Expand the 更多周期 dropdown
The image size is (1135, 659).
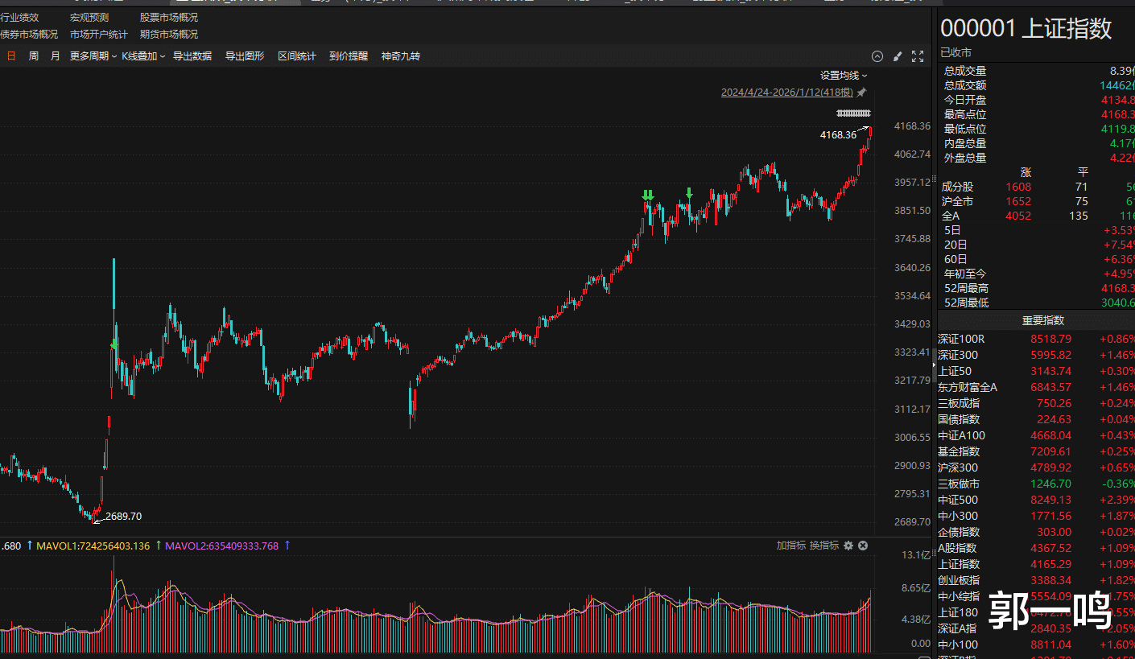coord(93,56)
